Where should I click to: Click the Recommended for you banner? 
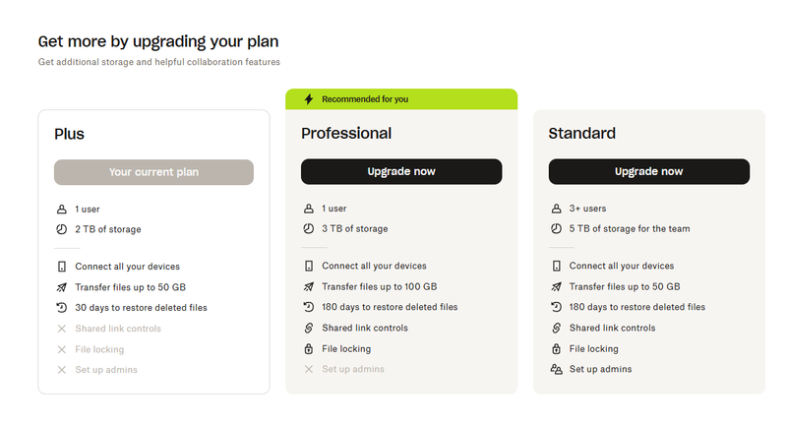(401, 99)
